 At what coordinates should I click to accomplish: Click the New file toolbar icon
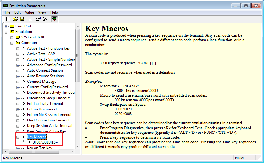click(x=8, y=19)
